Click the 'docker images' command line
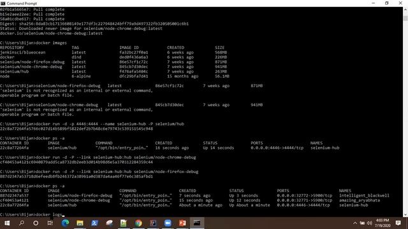The image size is (408, 229). (33, 43)
